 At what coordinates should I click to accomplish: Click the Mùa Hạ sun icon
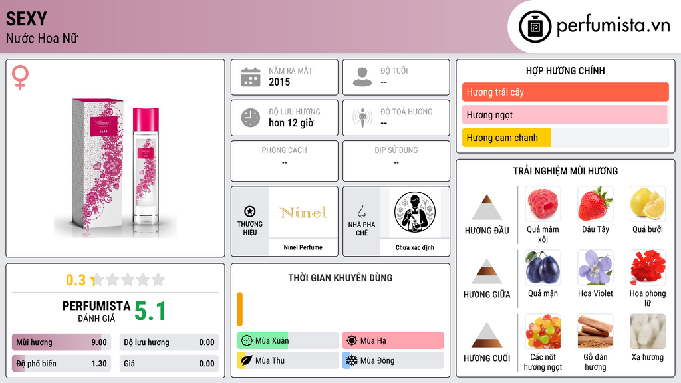point(352,341)
